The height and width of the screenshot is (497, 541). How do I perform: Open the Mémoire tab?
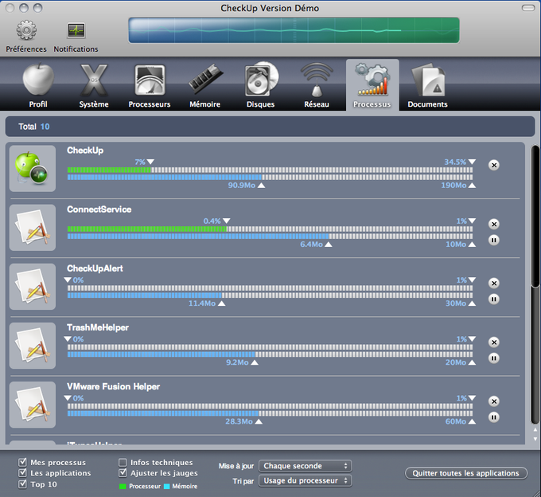tap(205, 85)
